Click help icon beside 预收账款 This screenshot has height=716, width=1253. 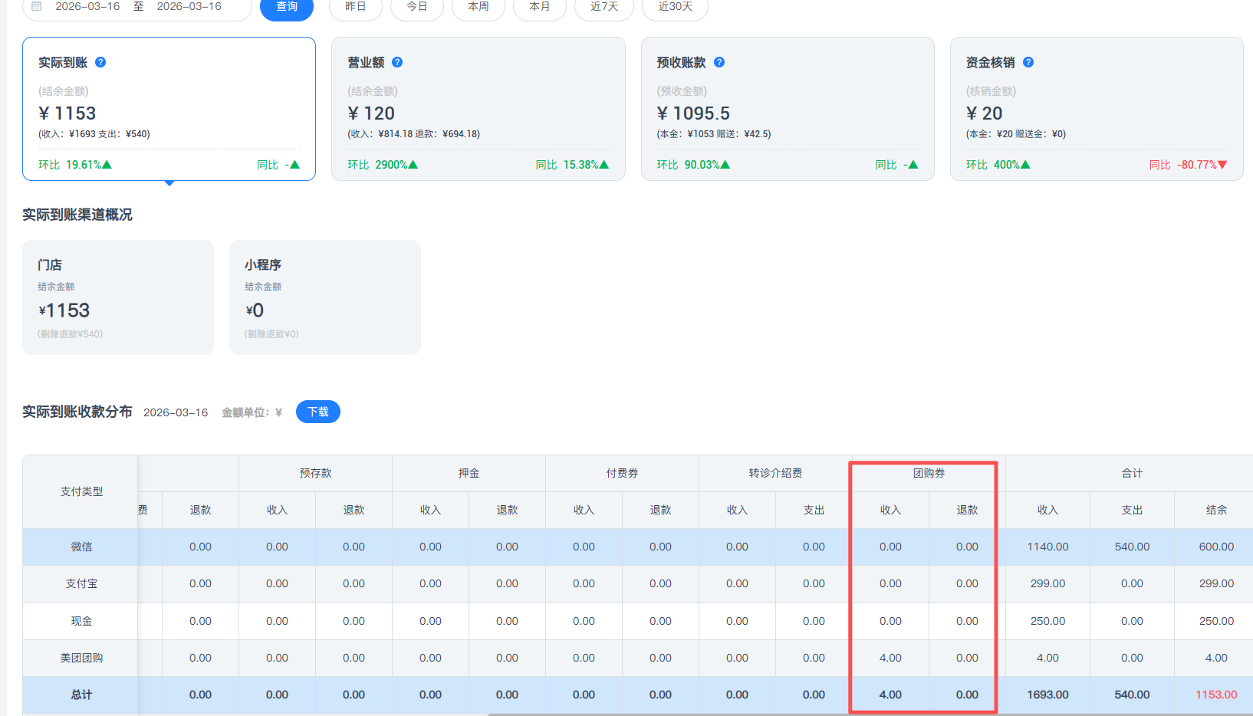point(719,62)
